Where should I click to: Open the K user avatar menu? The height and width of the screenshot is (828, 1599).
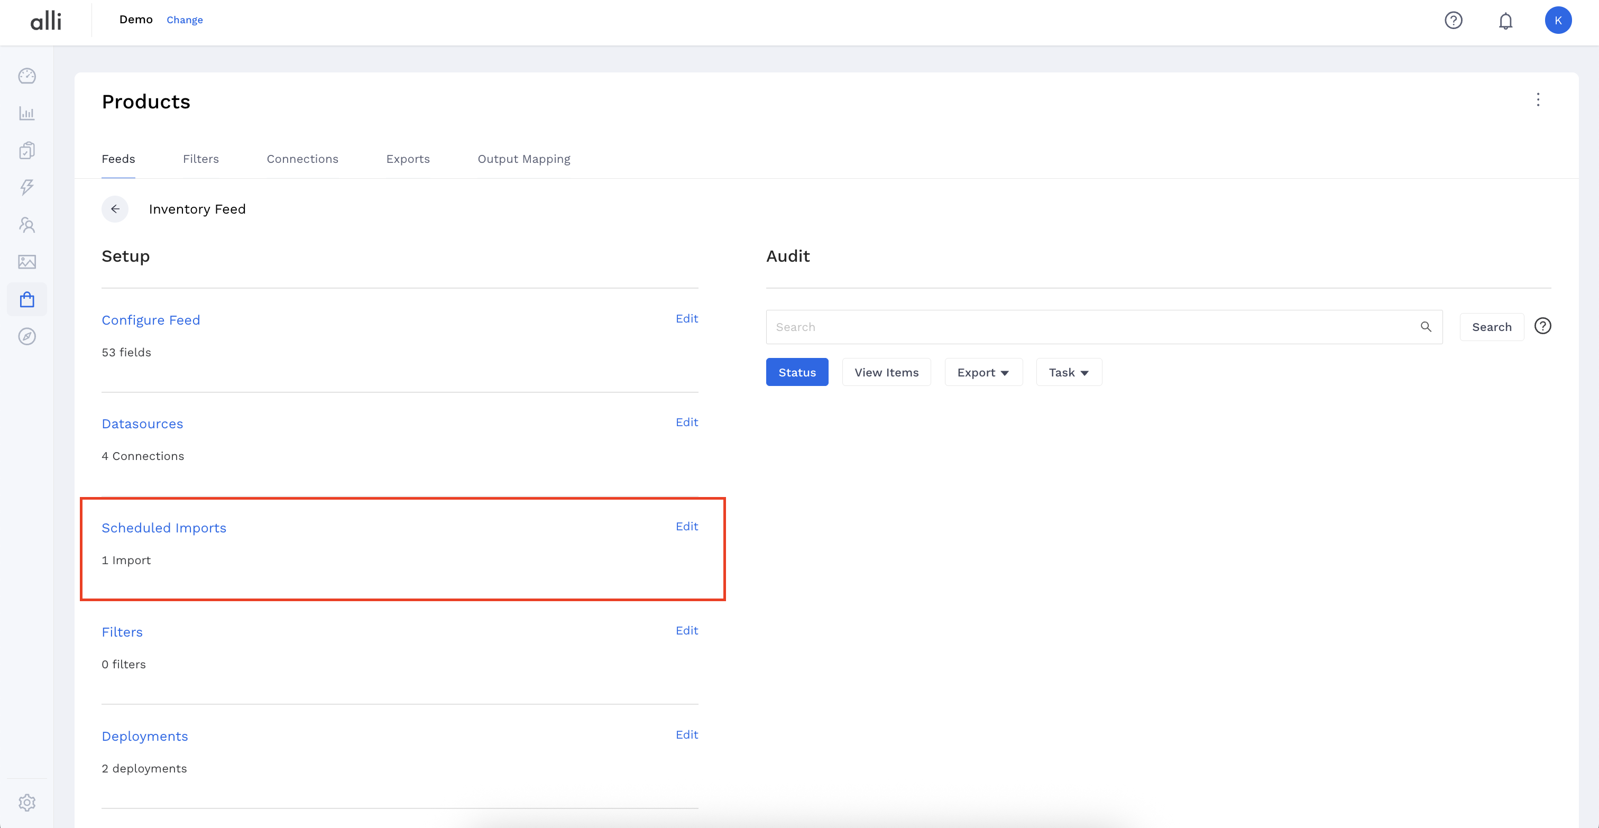point(1557,21)
